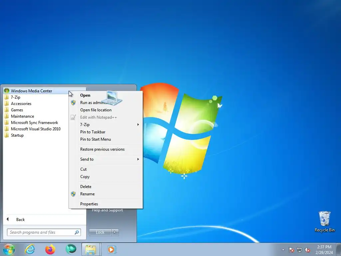Click the muted volume tray icon
341x256 pixels.
tap(307, 250)
